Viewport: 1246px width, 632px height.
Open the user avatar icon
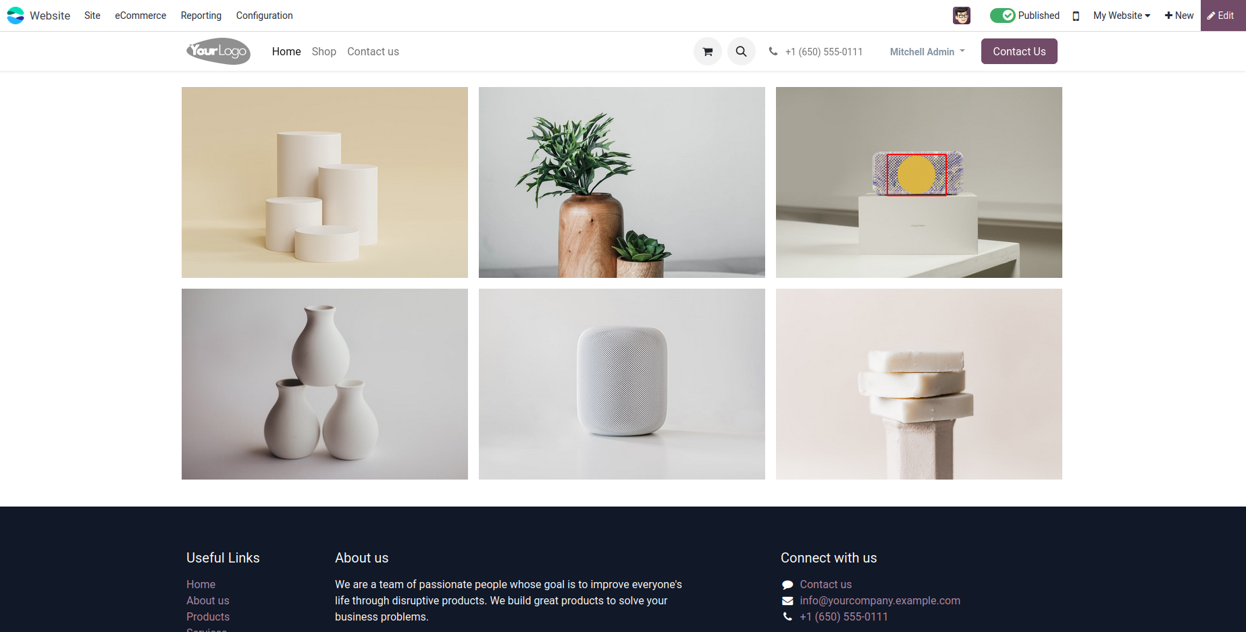(x=962, y=16)
